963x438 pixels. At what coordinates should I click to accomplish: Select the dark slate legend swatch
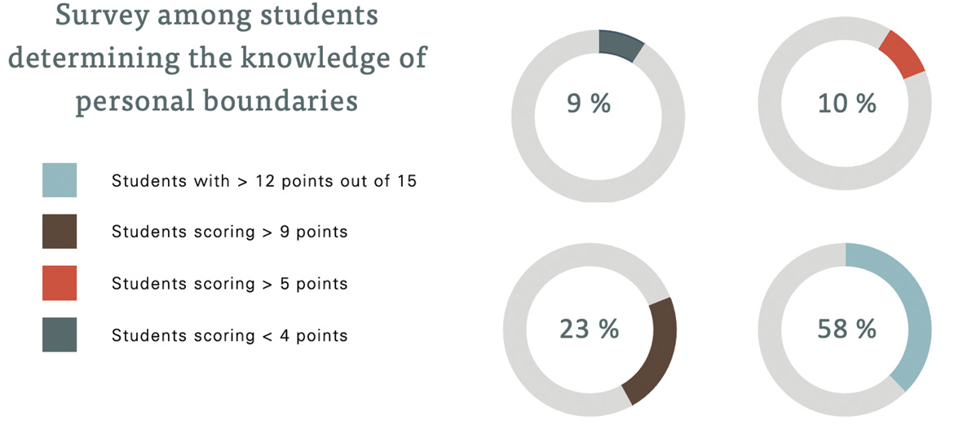pyautogui.click(x=60, y=334)
